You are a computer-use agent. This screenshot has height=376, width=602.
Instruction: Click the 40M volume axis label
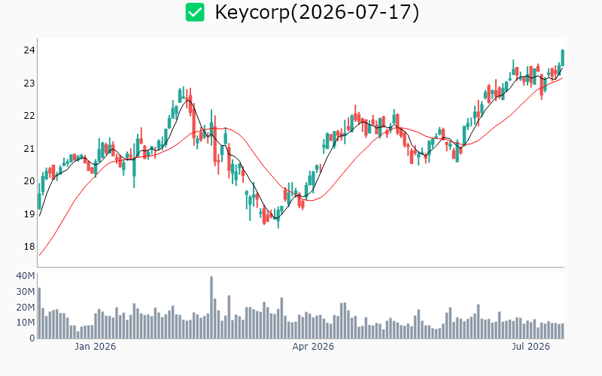point(26,276)
